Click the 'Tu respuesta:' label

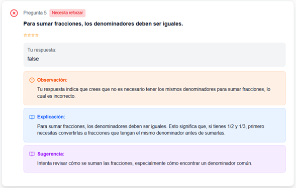pyautogui.click(x=42, y=50)
